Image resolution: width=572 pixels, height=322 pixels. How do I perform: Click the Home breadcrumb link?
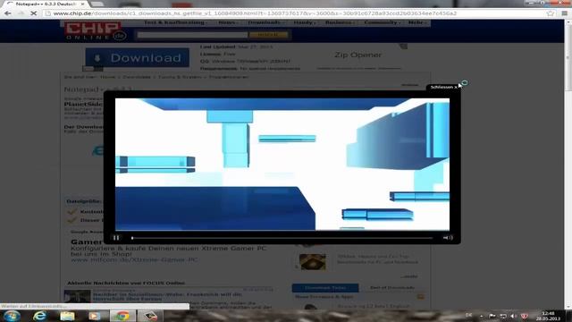(107, 77)
